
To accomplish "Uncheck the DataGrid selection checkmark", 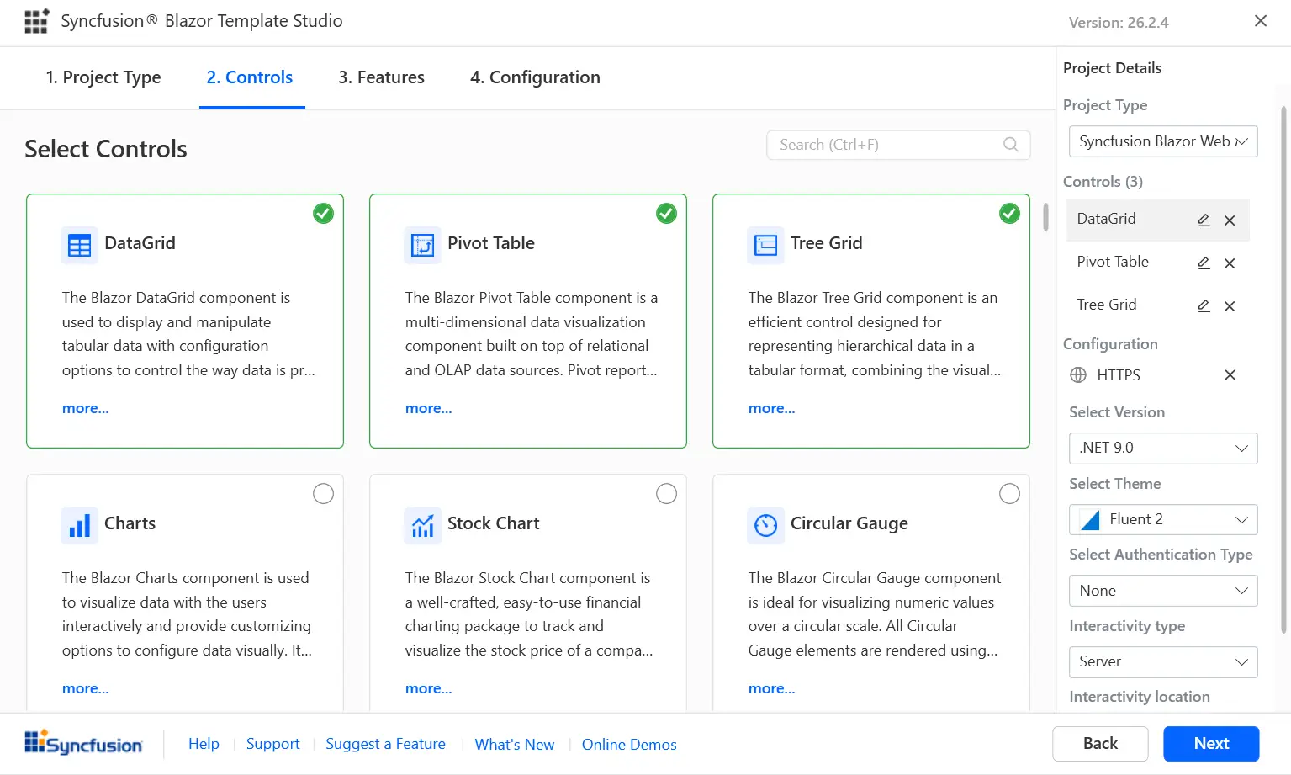I will (323, 214).
